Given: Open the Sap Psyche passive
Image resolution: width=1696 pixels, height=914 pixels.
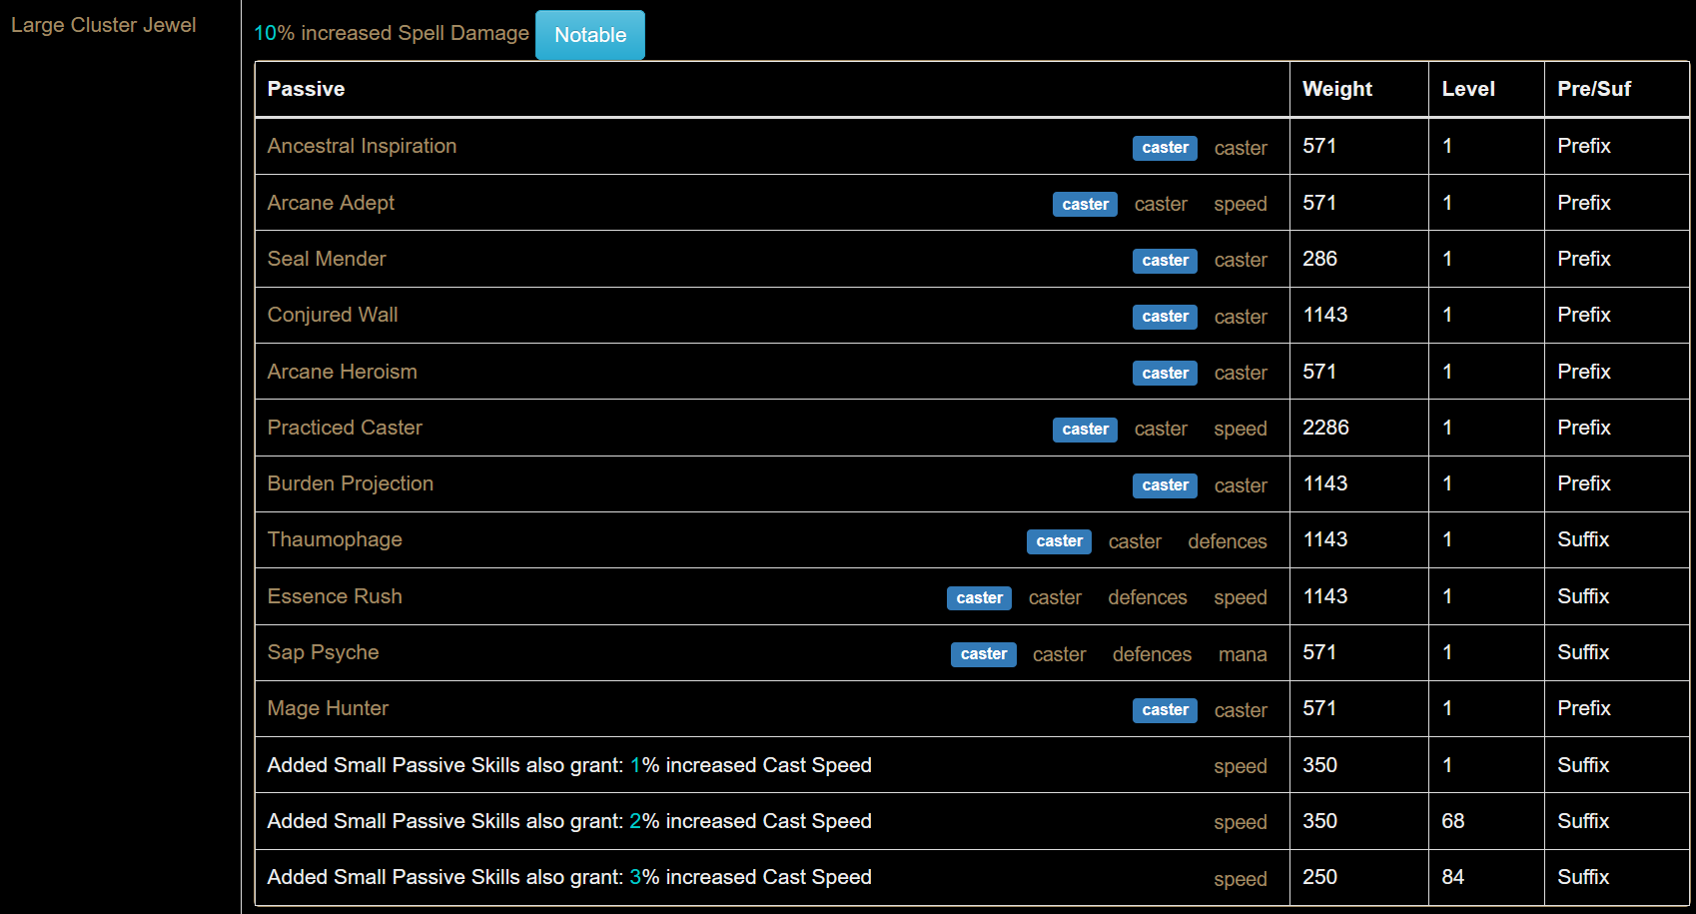Looking at the screenshot, I should [323, 652].
